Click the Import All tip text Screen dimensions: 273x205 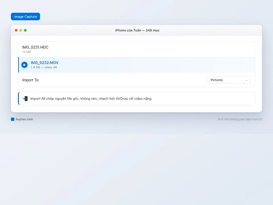(x=91, y=99)
